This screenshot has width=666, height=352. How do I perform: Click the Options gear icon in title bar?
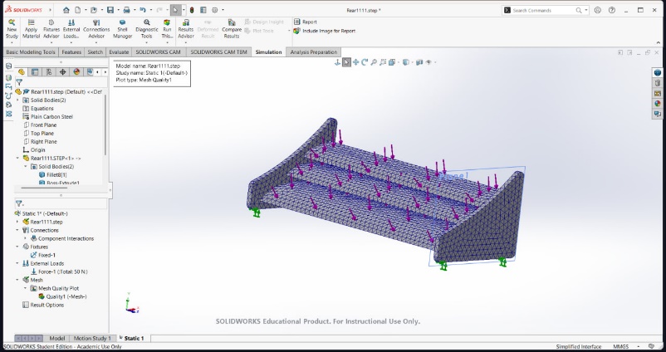click(215, 10)
